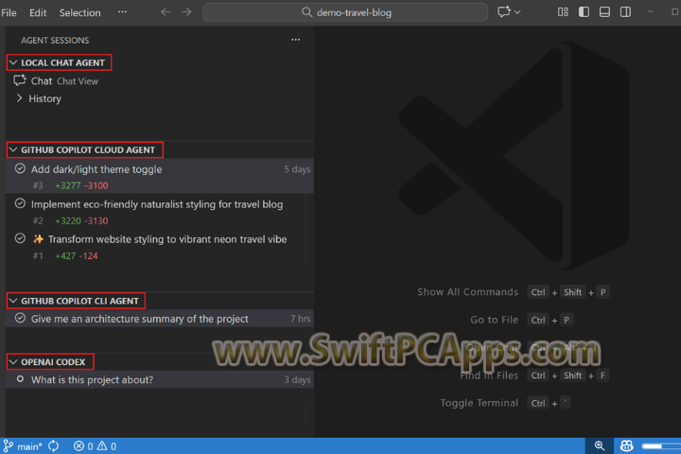Click the 5 days timestamp
Image resolution: width=681 pixels, height=454 pixels.
coord(298,169)
